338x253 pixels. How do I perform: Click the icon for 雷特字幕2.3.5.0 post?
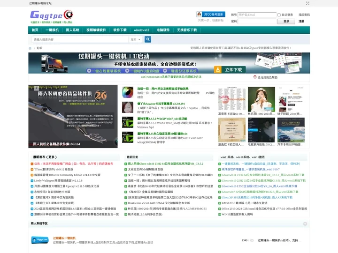(128, 122)
